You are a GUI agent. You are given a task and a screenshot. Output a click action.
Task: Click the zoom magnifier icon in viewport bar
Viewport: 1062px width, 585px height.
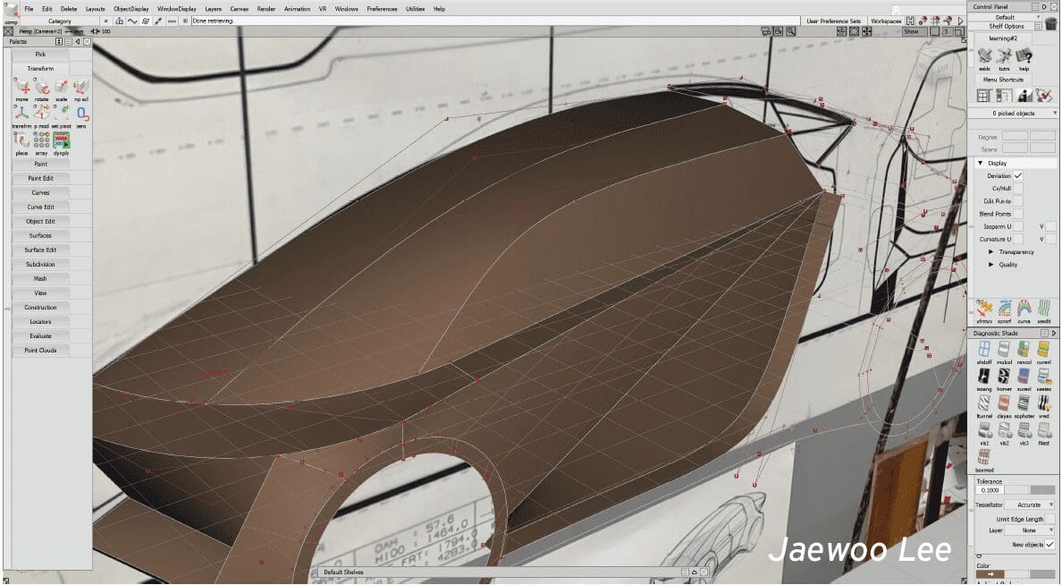(790, 31)
